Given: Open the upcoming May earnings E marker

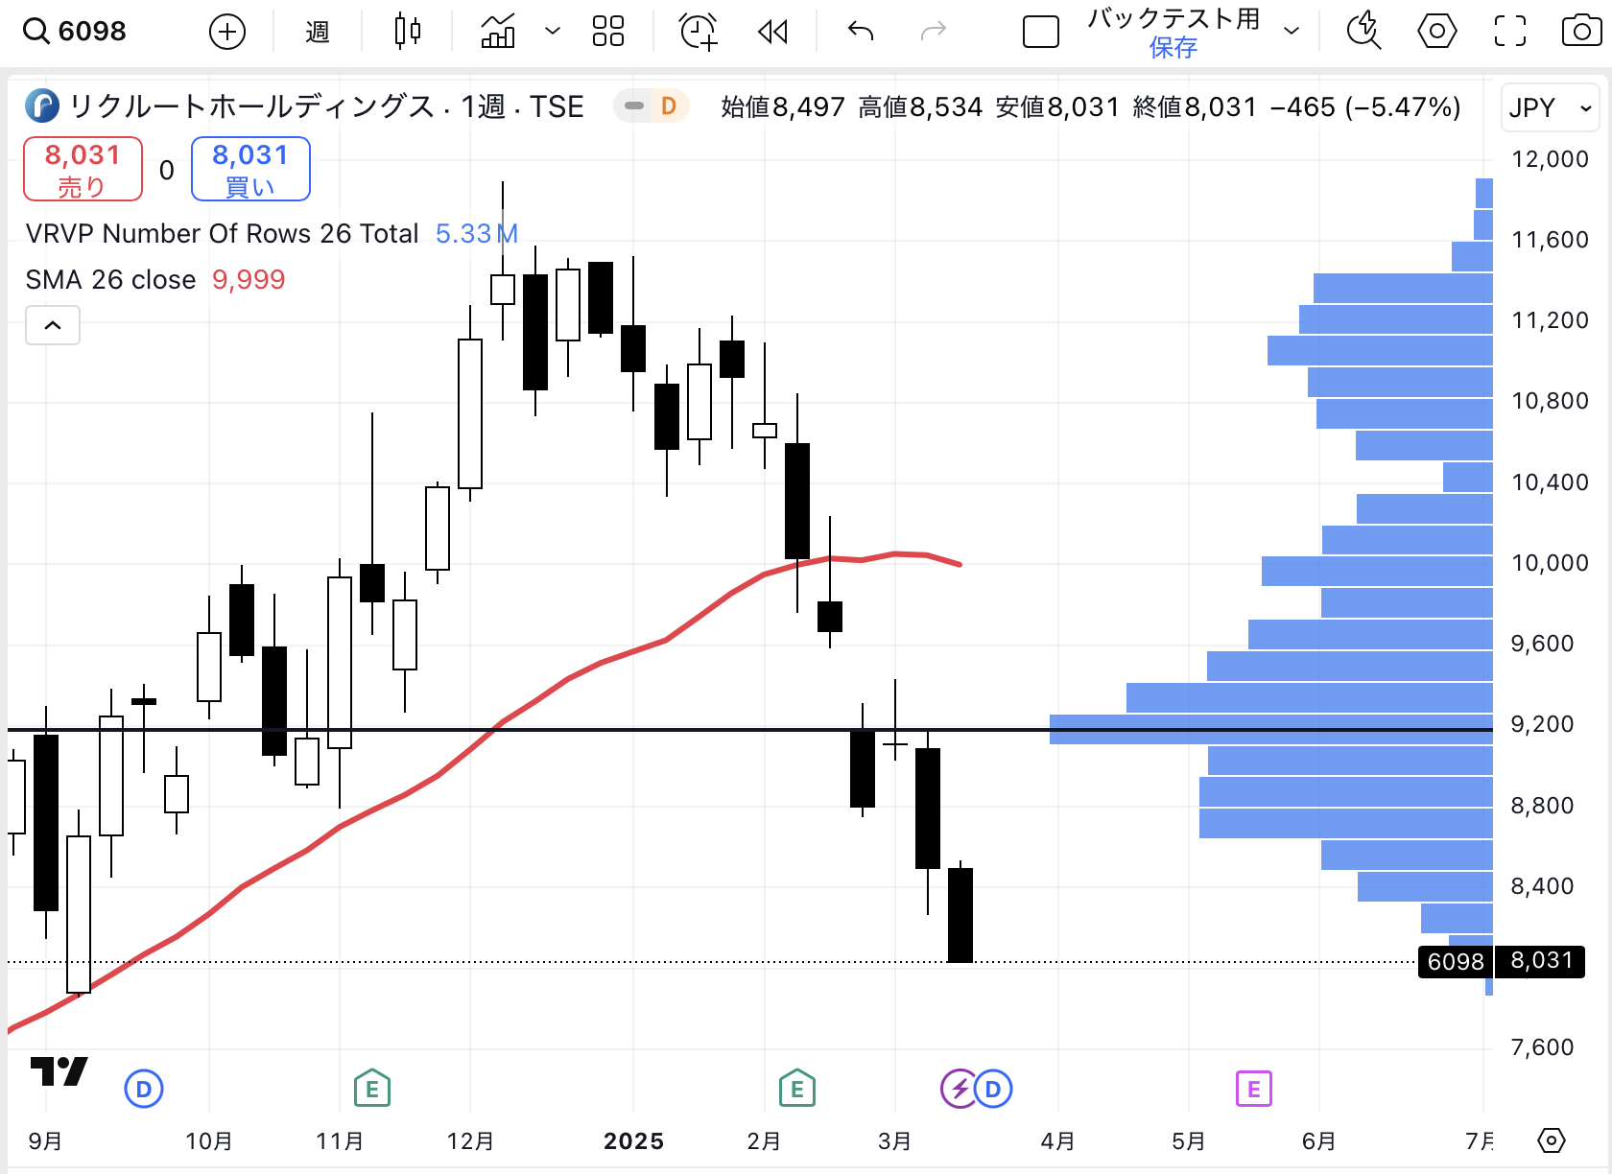Looking at the screenshot, I should point(1254,1089).
